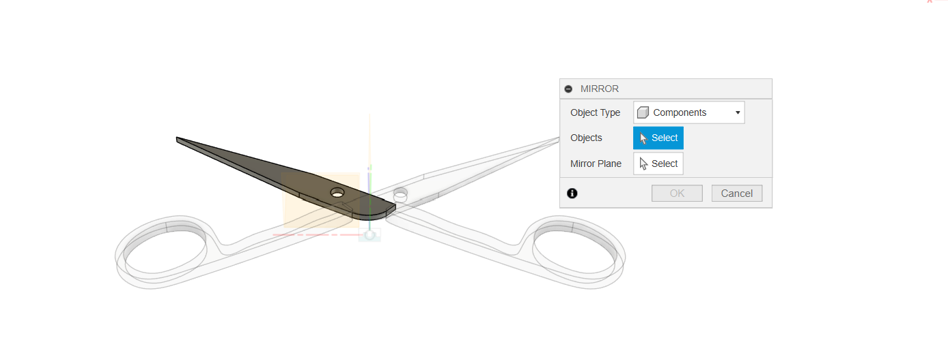Click the transparent pivot hole on ghost blade

[x=401, y=194]
